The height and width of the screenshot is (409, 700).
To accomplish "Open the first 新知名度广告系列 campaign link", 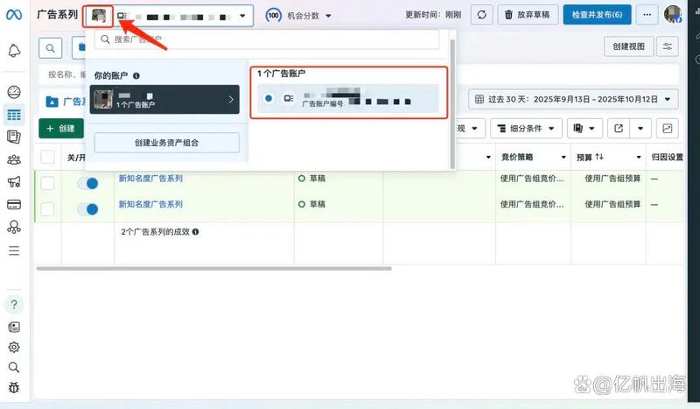I will point(150,179).
